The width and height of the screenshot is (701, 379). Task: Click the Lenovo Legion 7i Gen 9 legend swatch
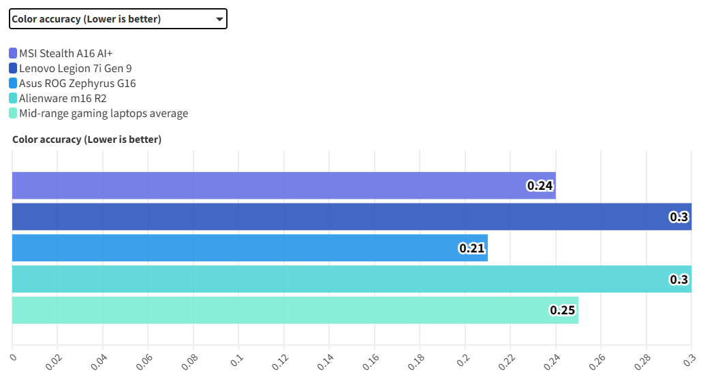point(13,68)
